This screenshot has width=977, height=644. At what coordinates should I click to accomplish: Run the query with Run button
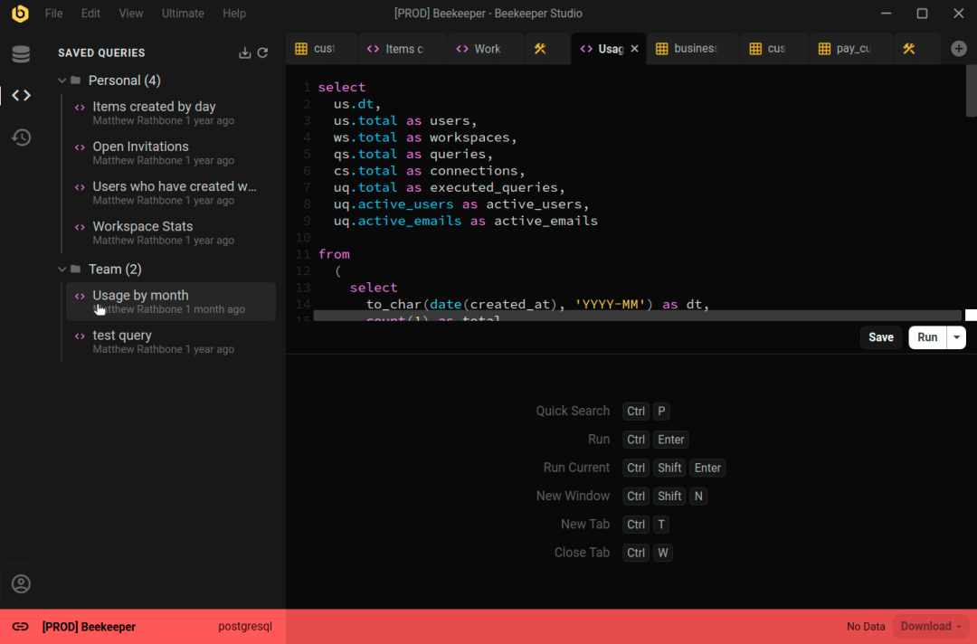click(927, 337)
